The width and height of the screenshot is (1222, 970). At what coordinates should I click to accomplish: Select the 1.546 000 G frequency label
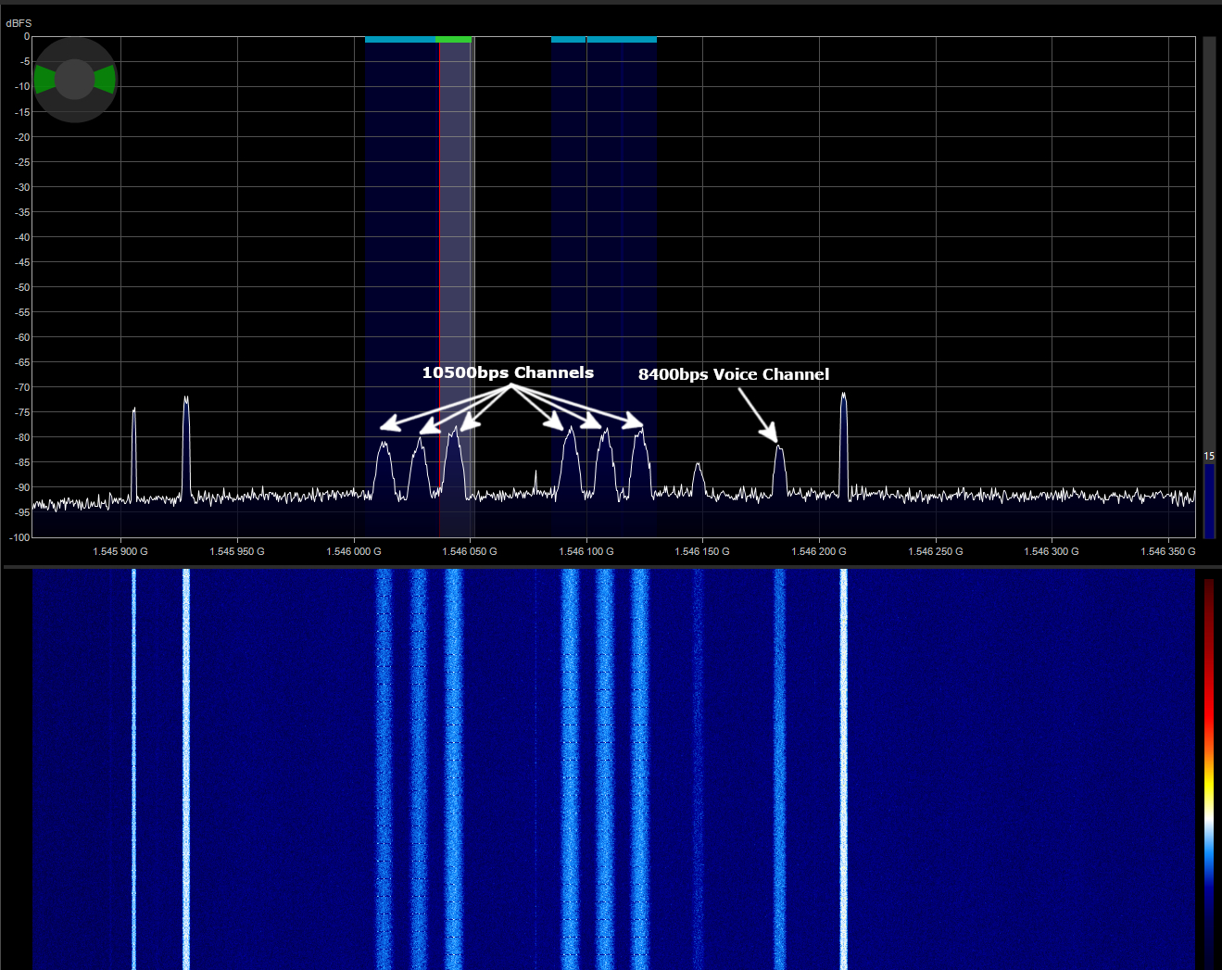pos(353,551)
